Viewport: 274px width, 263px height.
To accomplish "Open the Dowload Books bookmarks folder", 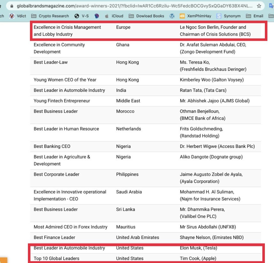I will click(x=146, y=16).
